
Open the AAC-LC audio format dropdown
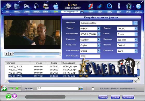pyautogui.click(x=136, y=29)
